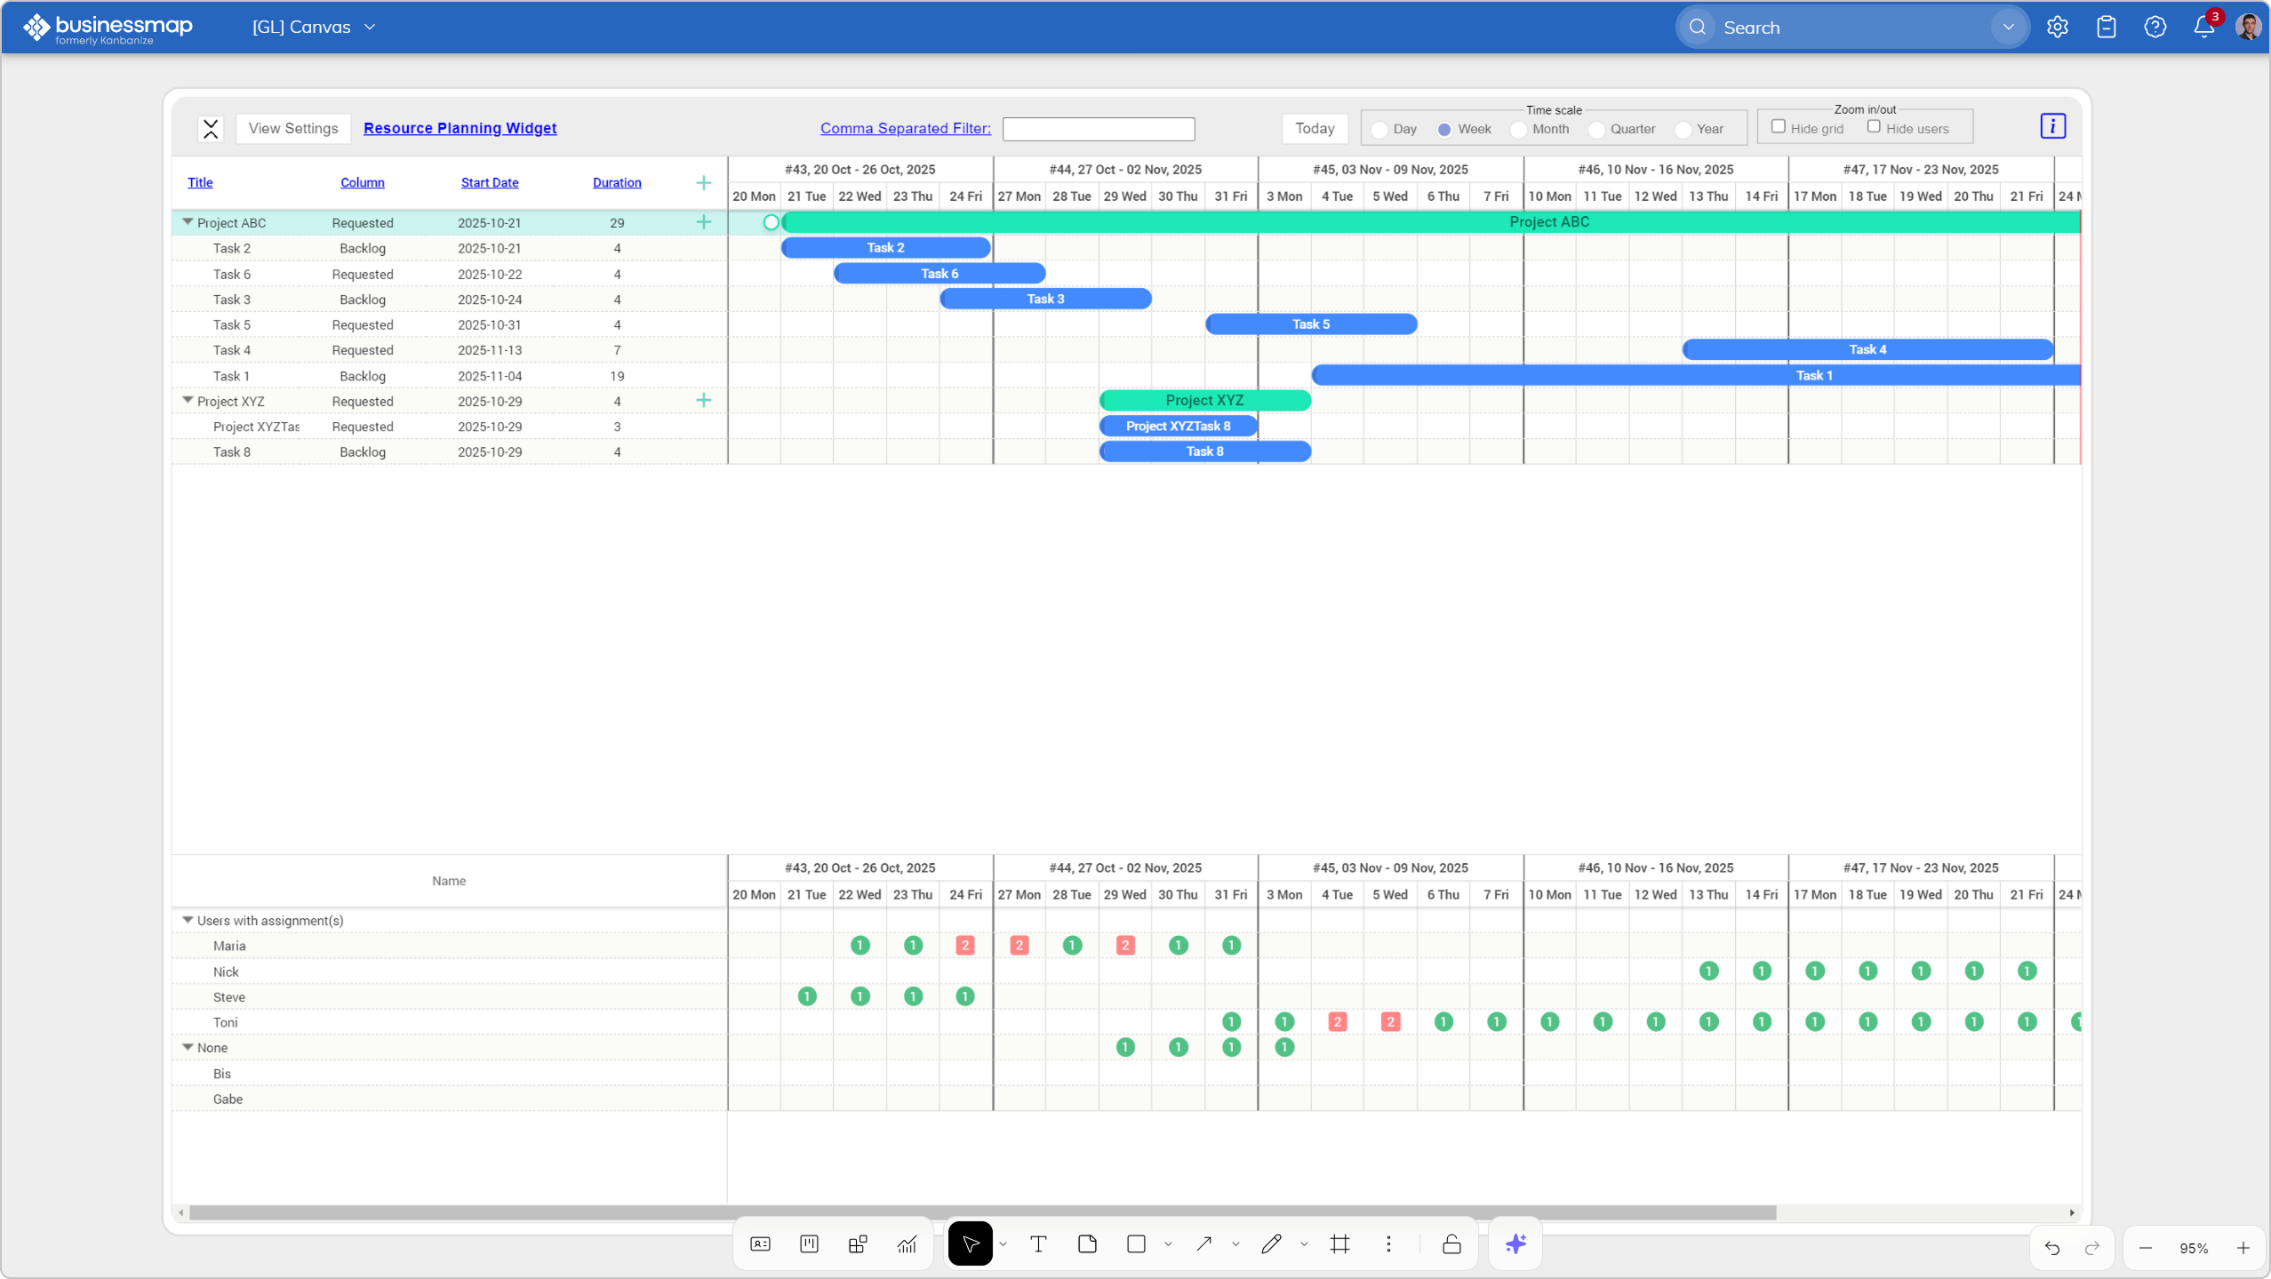Select the Text tool in the canvas toolbar

point(1036,1243)
